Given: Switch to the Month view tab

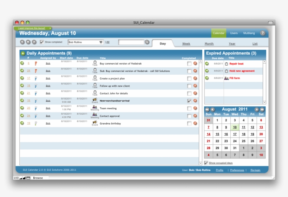Looking at the screenshot, I should (x=209, y=43).
